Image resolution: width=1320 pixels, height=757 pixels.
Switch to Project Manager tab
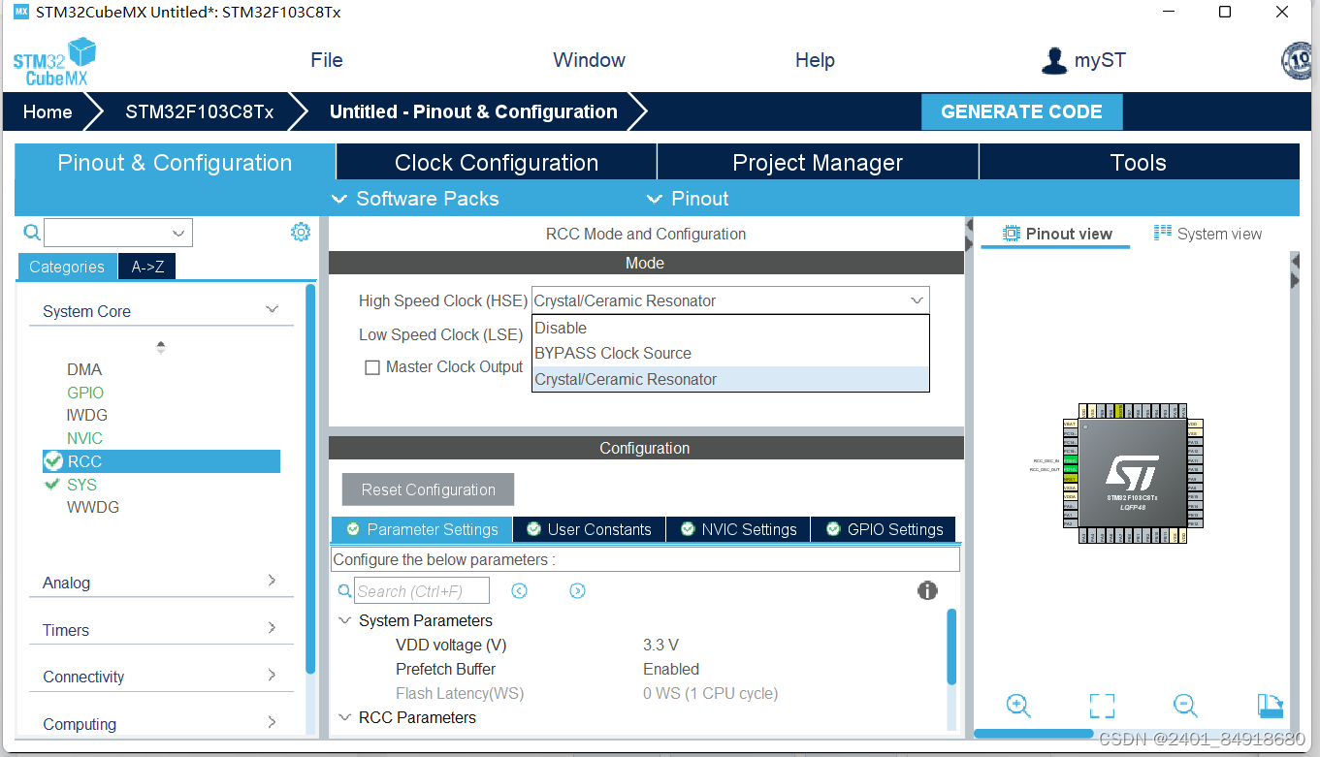pos(818,163)
